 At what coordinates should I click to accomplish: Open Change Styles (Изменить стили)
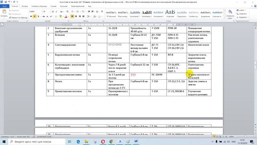click(x=230, y=14)
